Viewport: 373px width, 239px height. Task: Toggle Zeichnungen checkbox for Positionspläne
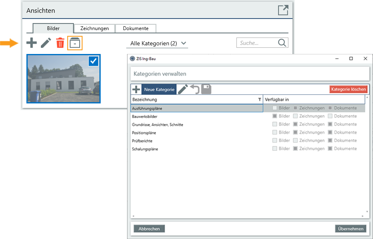(x=295, y=133)
